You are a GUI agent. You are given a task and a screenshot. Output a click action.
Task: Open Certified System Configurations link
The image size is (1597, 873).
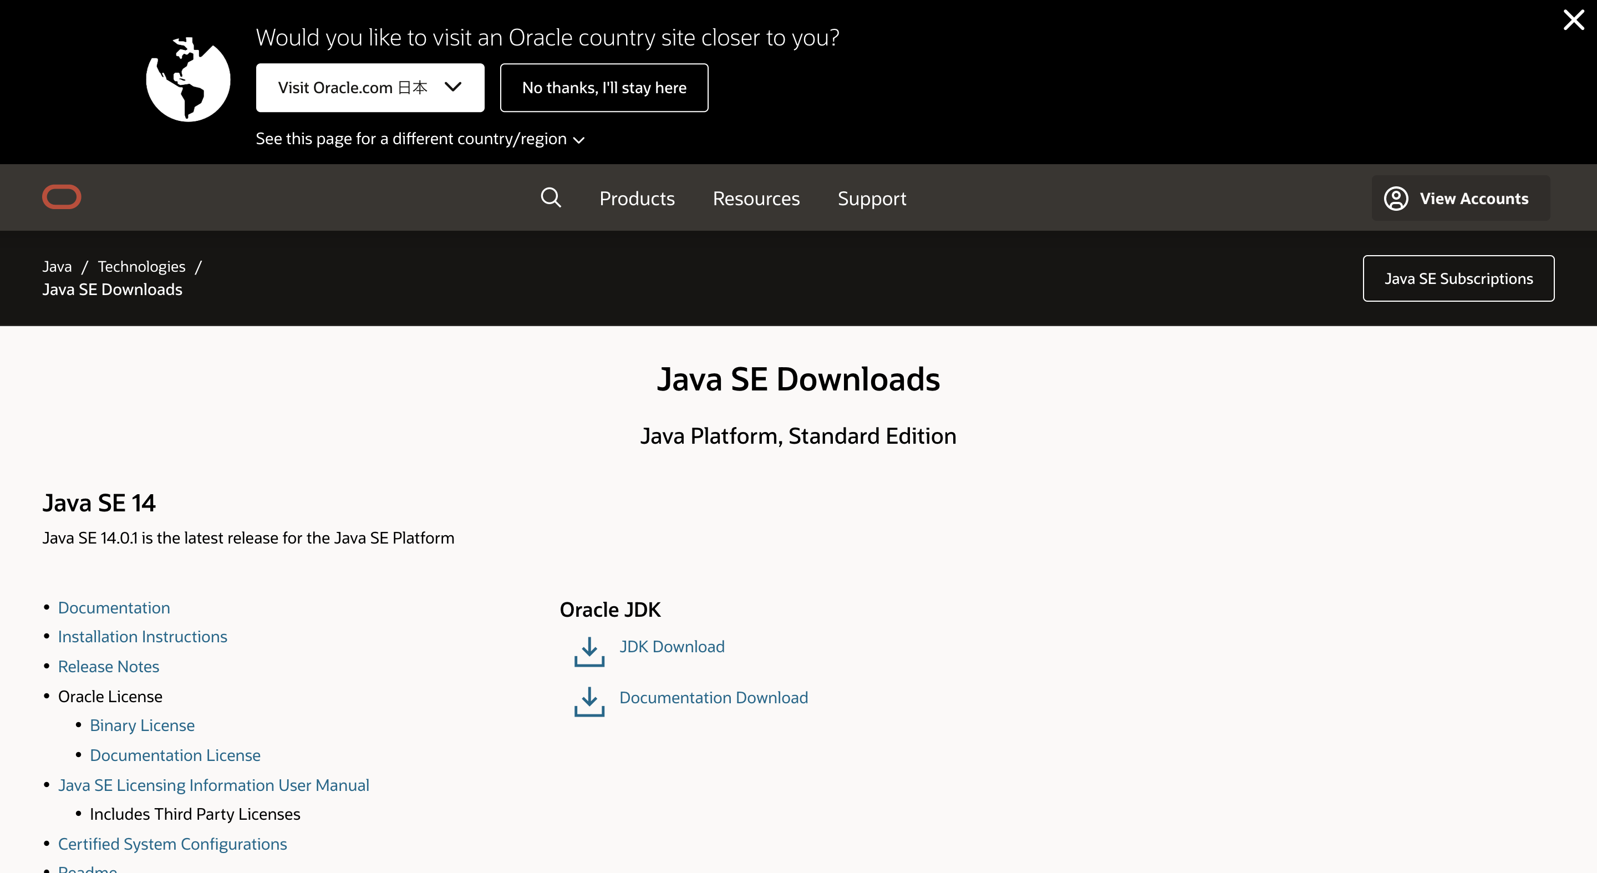click(172, 844)
